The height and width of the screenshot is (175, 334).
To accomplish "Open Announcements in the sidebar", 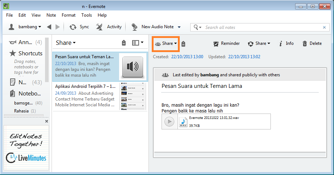I will (x=25, y=42).
